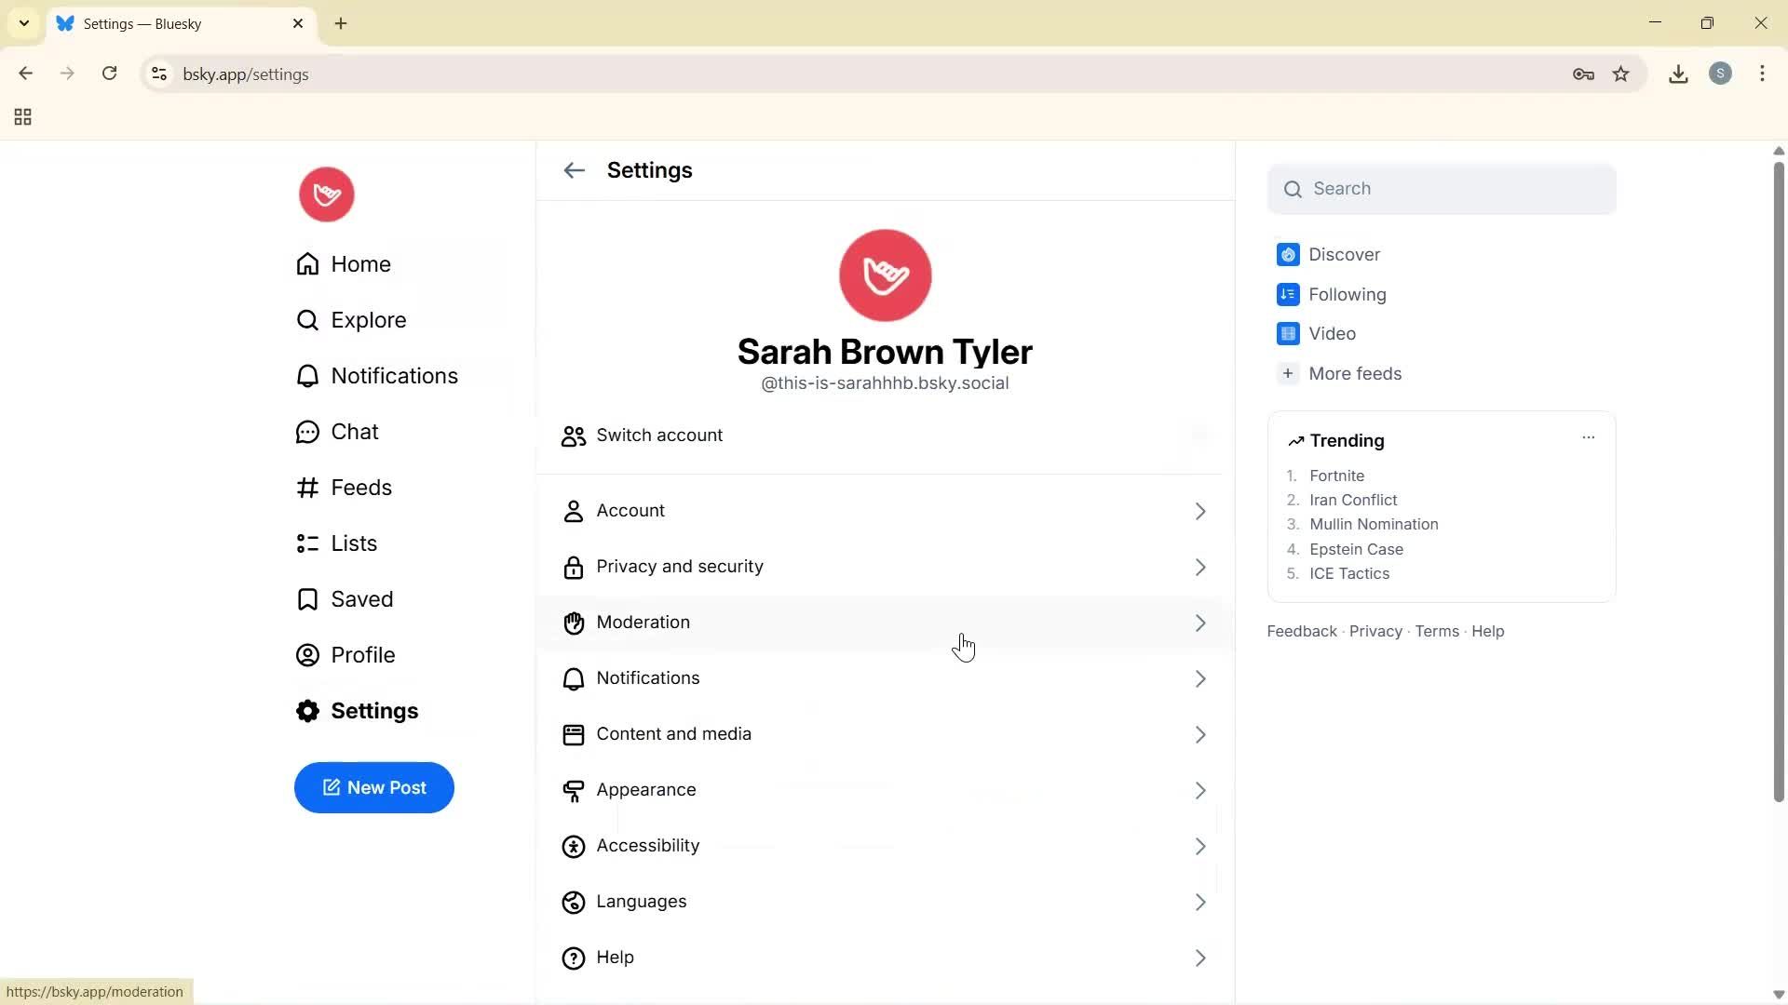Expand the Privacy and security section
Screen dimensions: 1788x1005
pyautogui.click(x=885, y=566)
